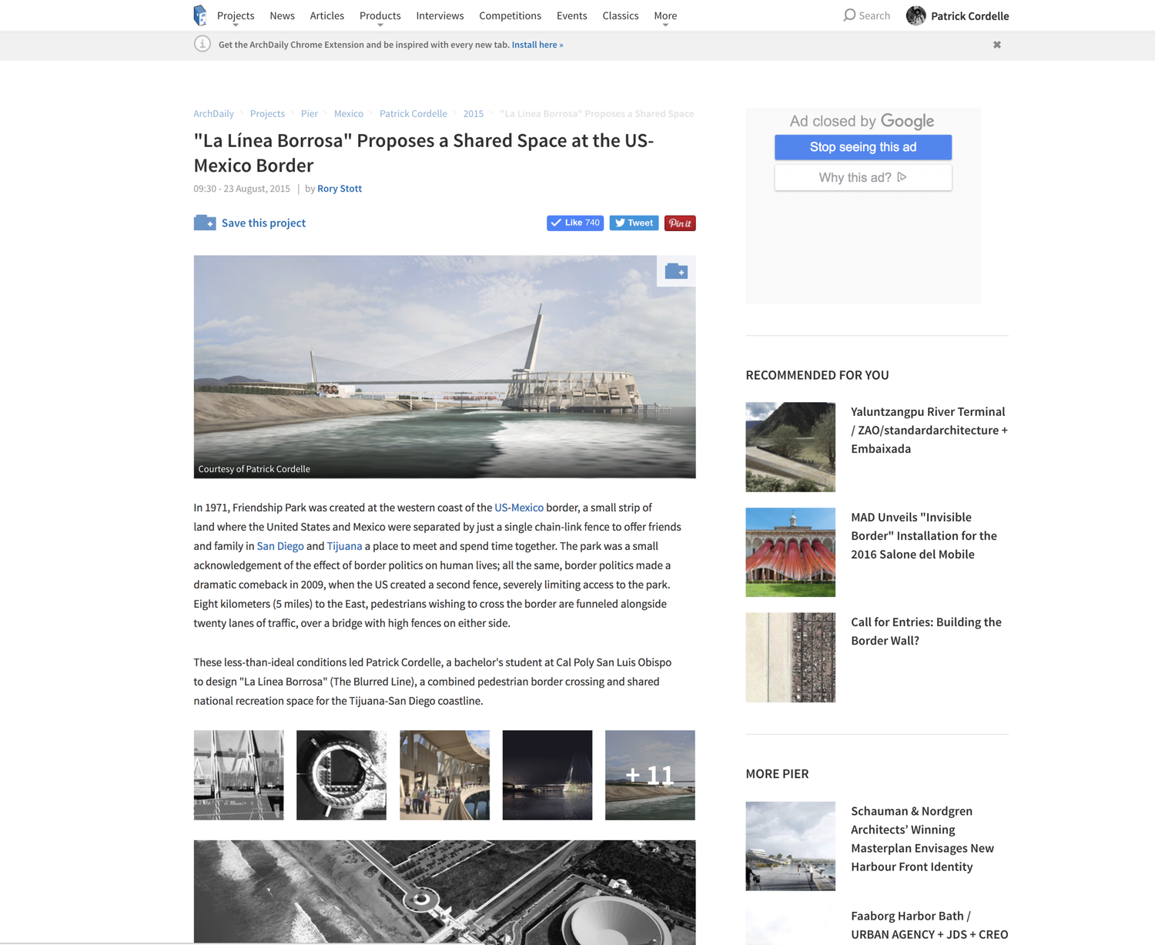
Task: Close the Chrome Extension notification bar
Action: click(x=997, y=45)
